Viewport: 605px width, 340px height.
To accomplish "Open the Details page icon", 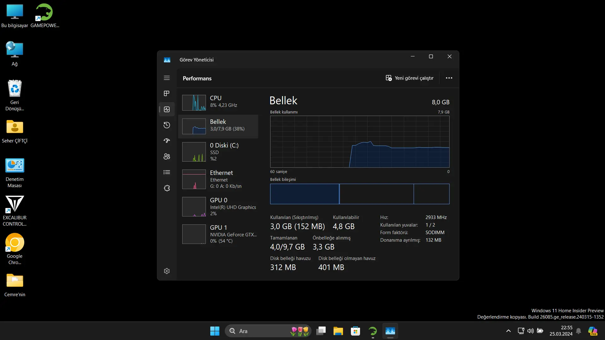I will tap(167, 172).
